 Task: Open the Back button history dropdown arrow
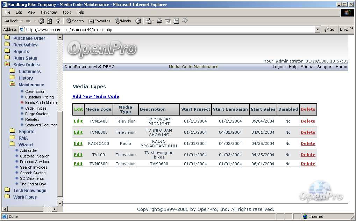[x=22, y=21]
